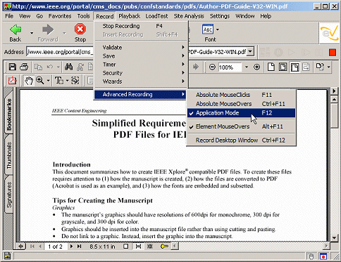Click the red Stop icon
341x262 pixels.
pos(80,30)
